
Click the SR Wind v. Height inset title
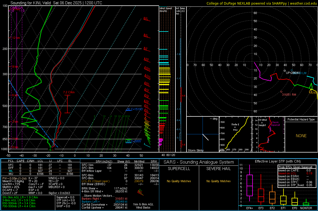click(x=262, y=123)
